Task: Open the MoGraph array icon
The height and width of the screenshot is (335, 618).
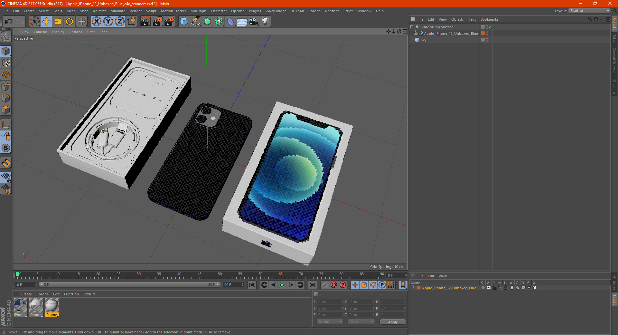Action: [x=219, y=22]
